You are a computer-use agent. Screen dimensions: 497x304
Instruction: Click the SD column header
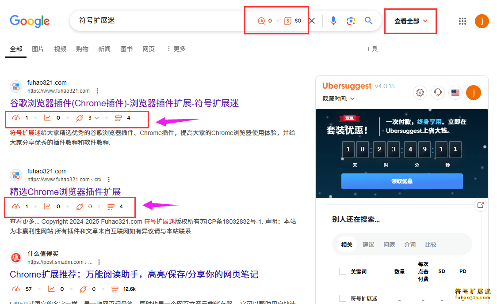point(442,271)
